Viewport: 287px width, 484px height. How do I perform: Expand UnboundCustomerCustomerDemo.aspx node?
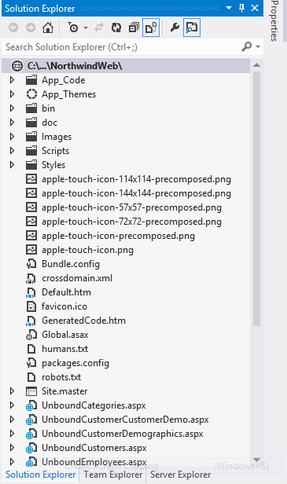tap(12, 420)
